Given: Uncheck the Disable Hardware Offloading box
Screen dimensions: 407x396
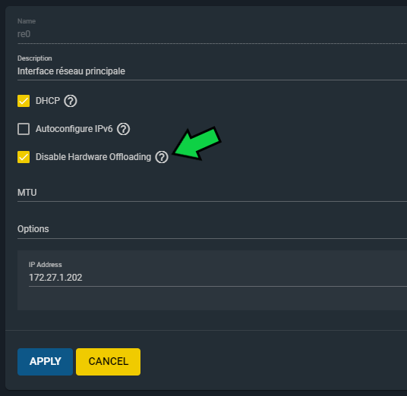Looking at the screenshot, I should click(24, 157).
